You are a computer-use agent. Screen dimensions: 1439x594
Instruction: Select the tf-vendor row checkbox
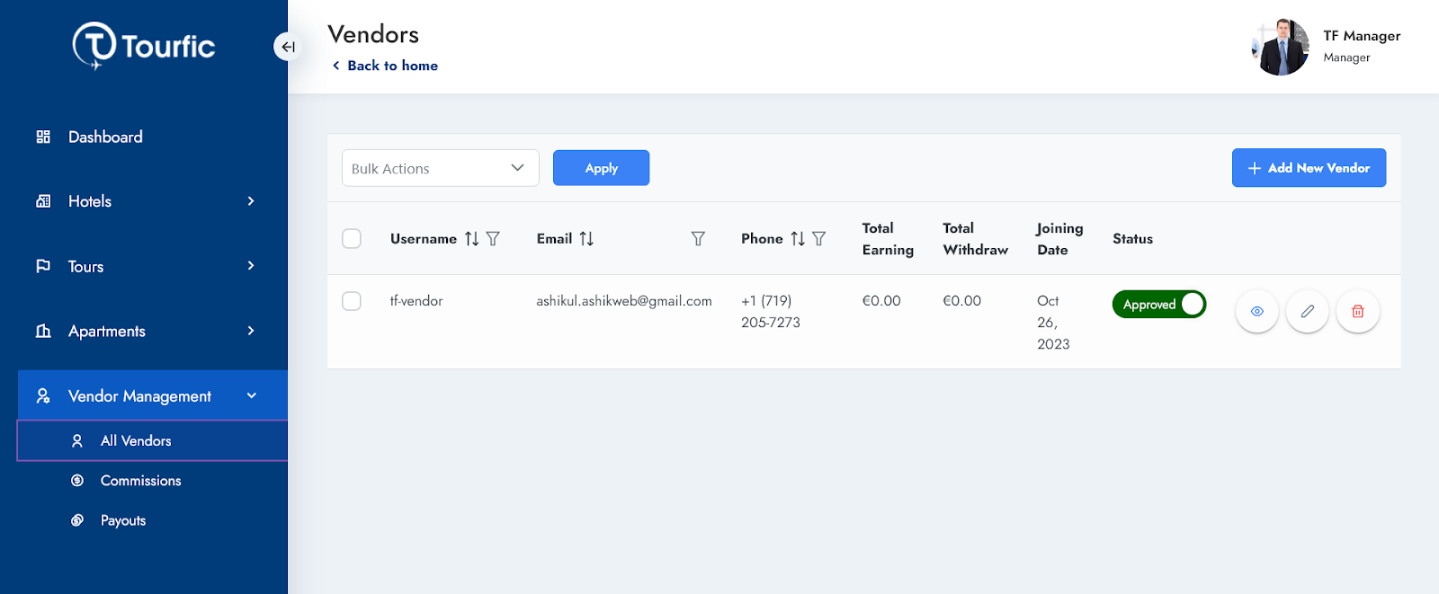352,301
